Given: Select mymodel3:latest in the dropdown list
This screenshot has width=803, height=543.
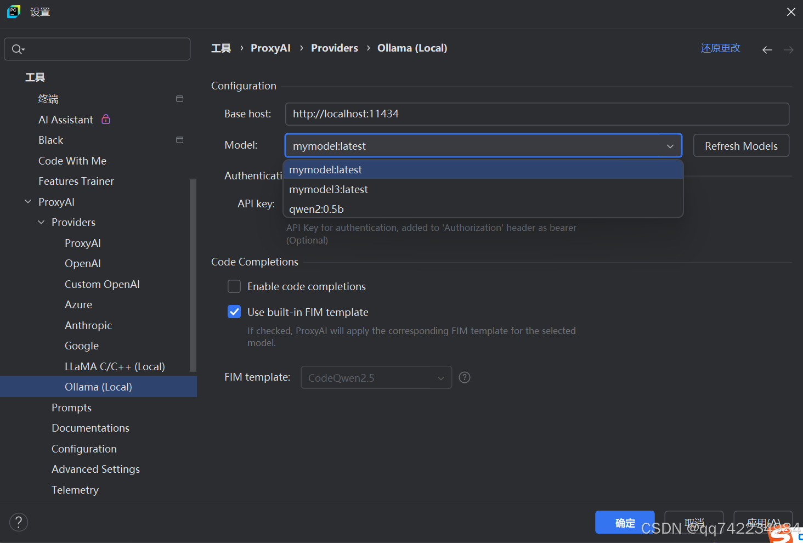Looking at the screenshot, I should [x=329, y=189].
